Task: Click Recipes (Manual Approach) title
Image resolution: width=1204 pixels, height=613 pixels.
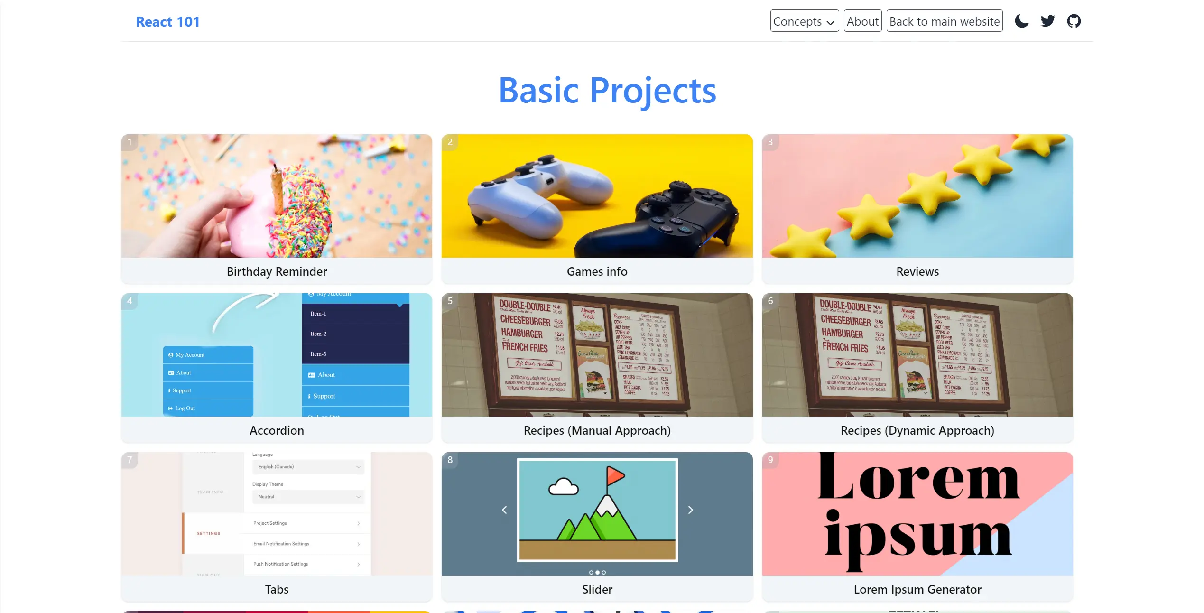Action: [x=597, y=430]
